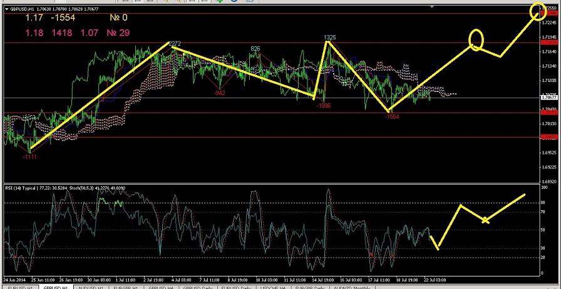The width and height of the screenshot is (561, 289).
Task: Open the GBPUSD,H4 chart tab
Action: coord(160,286)
